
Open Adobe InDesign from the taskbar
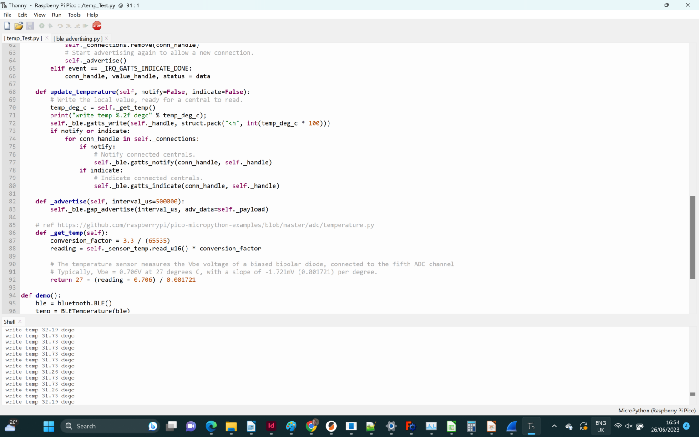pos(271,426)
